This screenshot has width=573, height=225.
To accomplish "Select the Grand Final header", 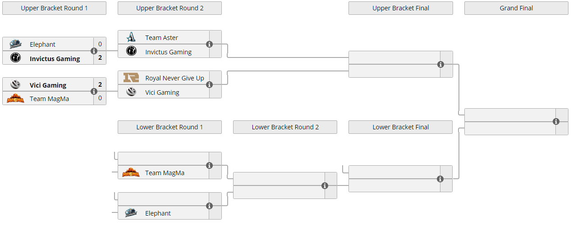I will coord(516,8).
